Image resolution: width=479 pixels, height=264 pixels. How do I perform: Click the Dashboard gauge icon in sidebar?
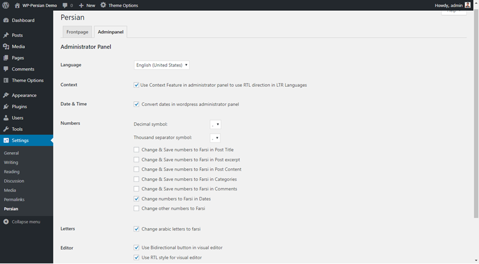(x=6, y=20)
